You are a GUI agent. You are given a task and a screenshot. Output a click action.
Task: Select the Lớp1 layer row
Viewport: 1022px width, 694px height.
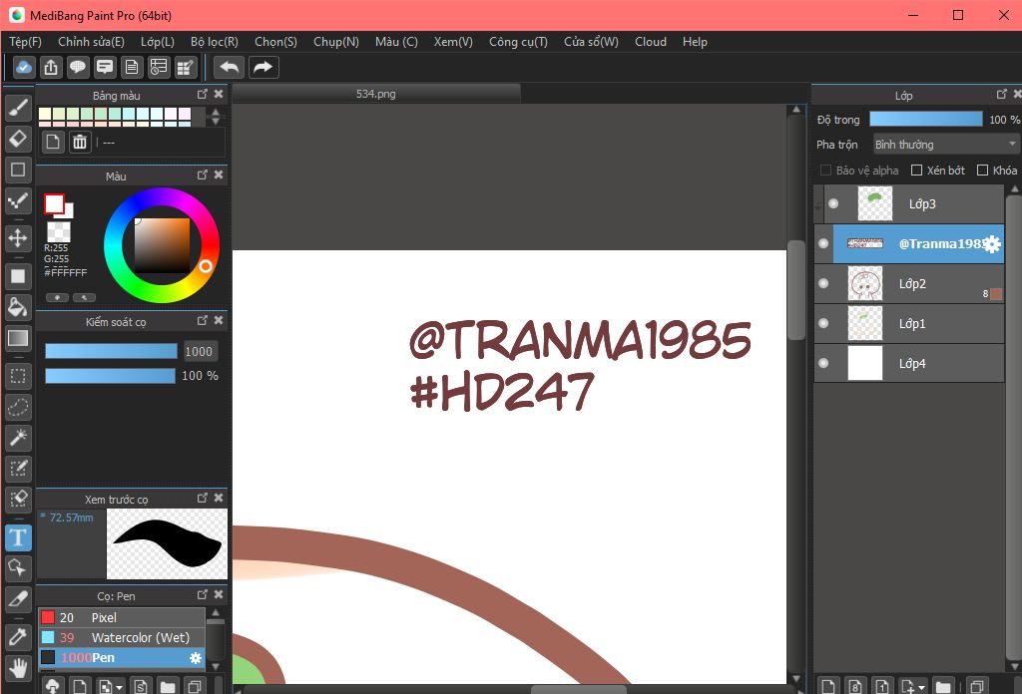908,323
